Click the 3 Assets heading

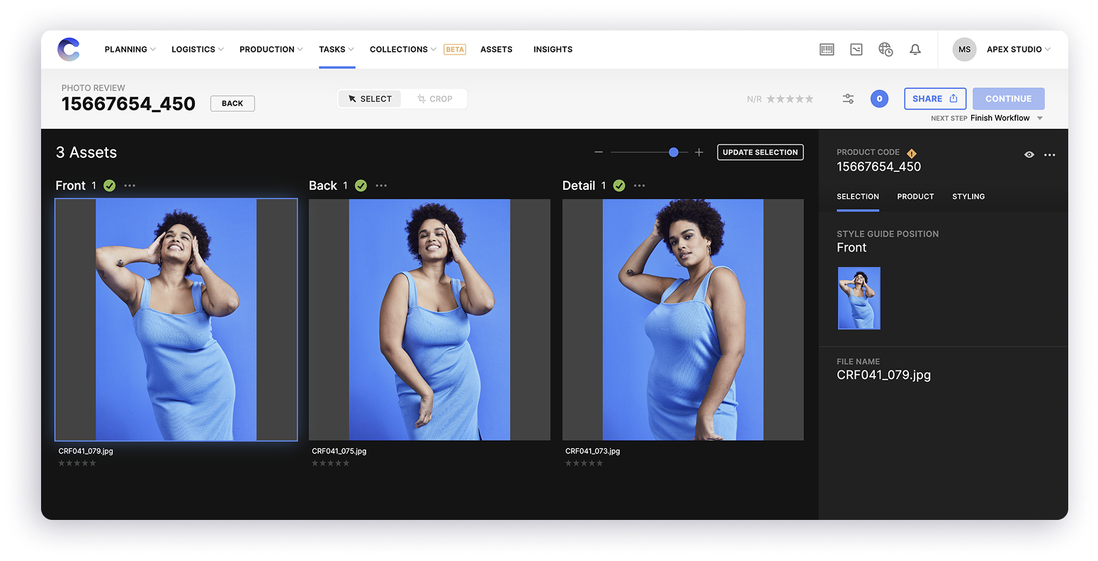coord(86,152)
